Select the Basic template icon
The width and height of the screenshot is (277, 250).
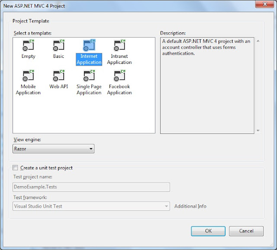59,45
